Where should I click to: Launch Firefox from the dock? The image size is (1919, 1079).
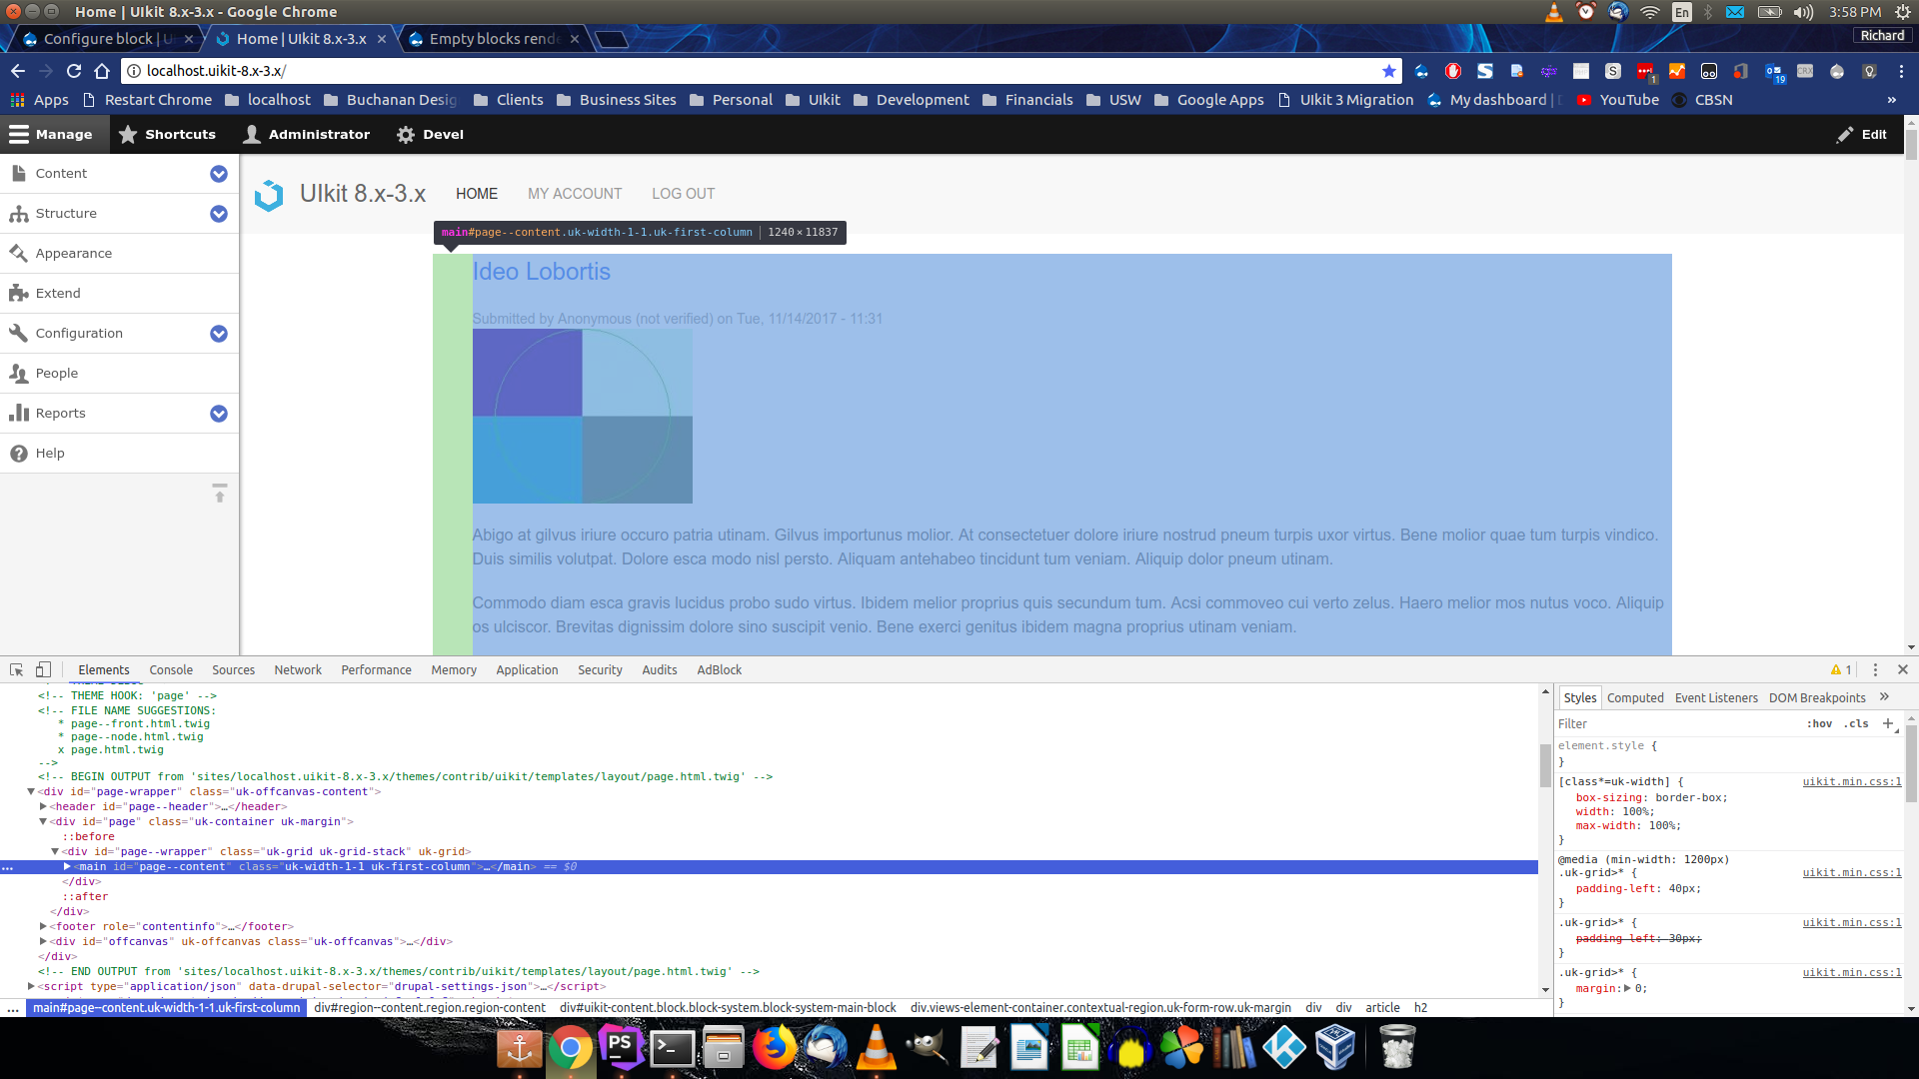774,1047
